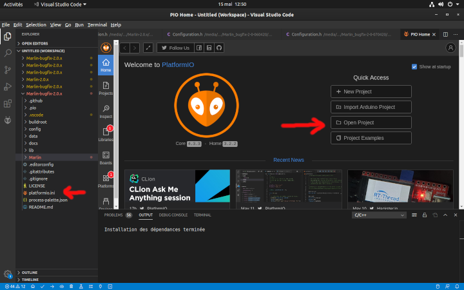
Task: Click the PIO forward navigation arrow
Action: pos(135,48)
